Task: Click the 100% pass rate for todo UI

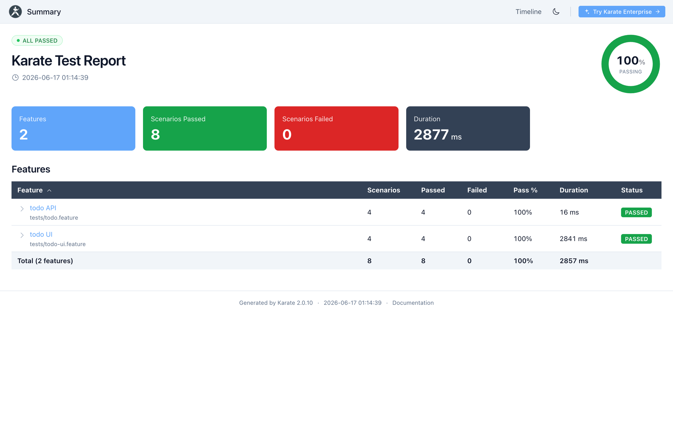Action: pyautogui.click(x=523, y=239)
